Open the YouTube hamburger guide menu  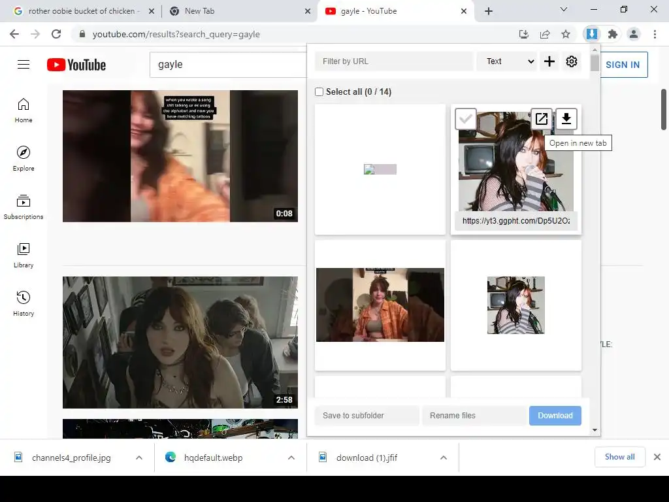(x=24, y=65)
